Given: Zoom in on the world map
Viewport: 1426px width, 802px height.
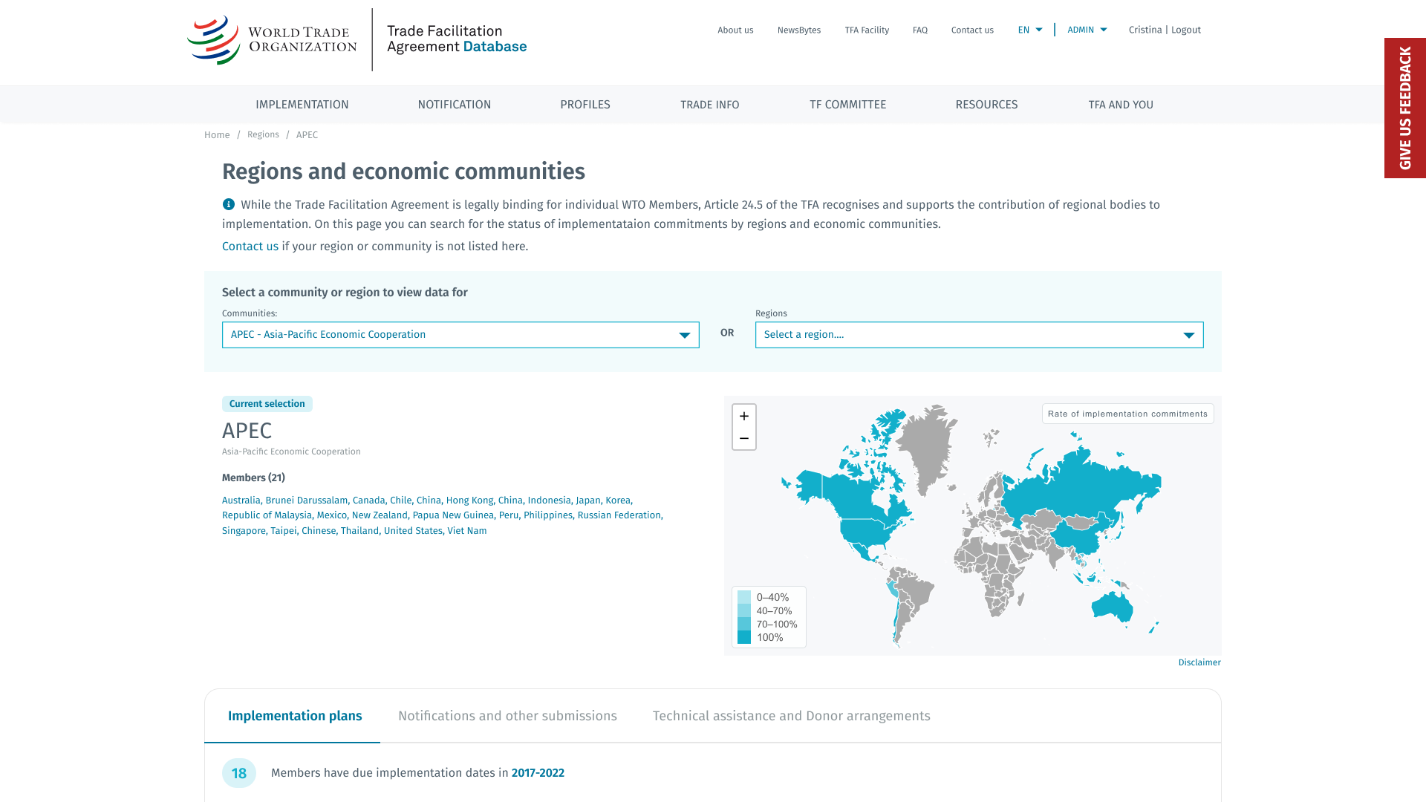Looking at the screenshot, I should [743, 416].
